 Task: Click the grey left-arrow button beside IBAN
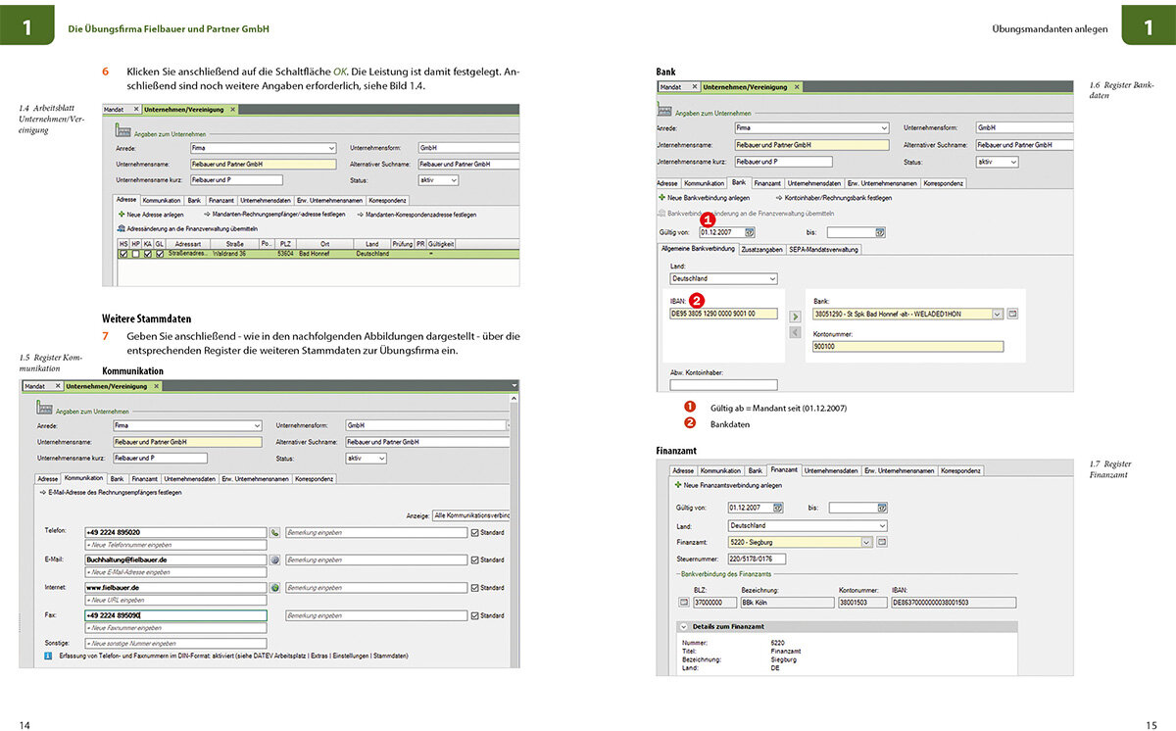tap(795, 332)
